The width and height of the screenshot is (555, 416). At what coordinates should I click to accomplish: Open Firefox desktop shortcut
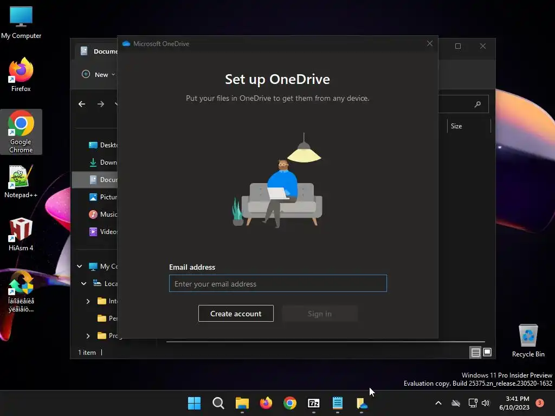(21, 75)
